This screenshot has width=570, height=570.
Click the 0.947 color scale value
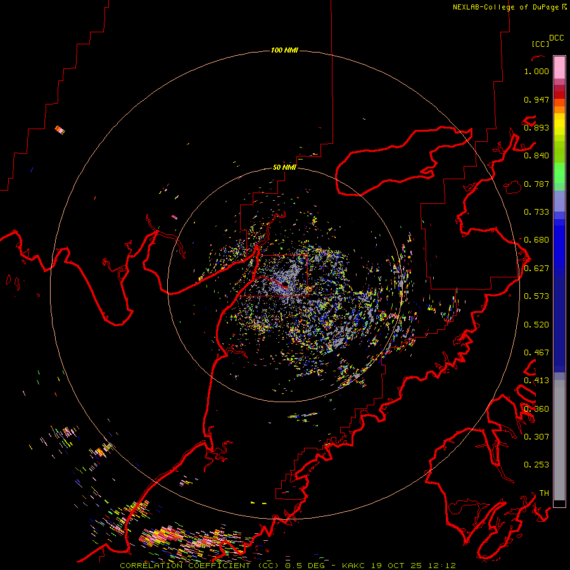[536, 99]
